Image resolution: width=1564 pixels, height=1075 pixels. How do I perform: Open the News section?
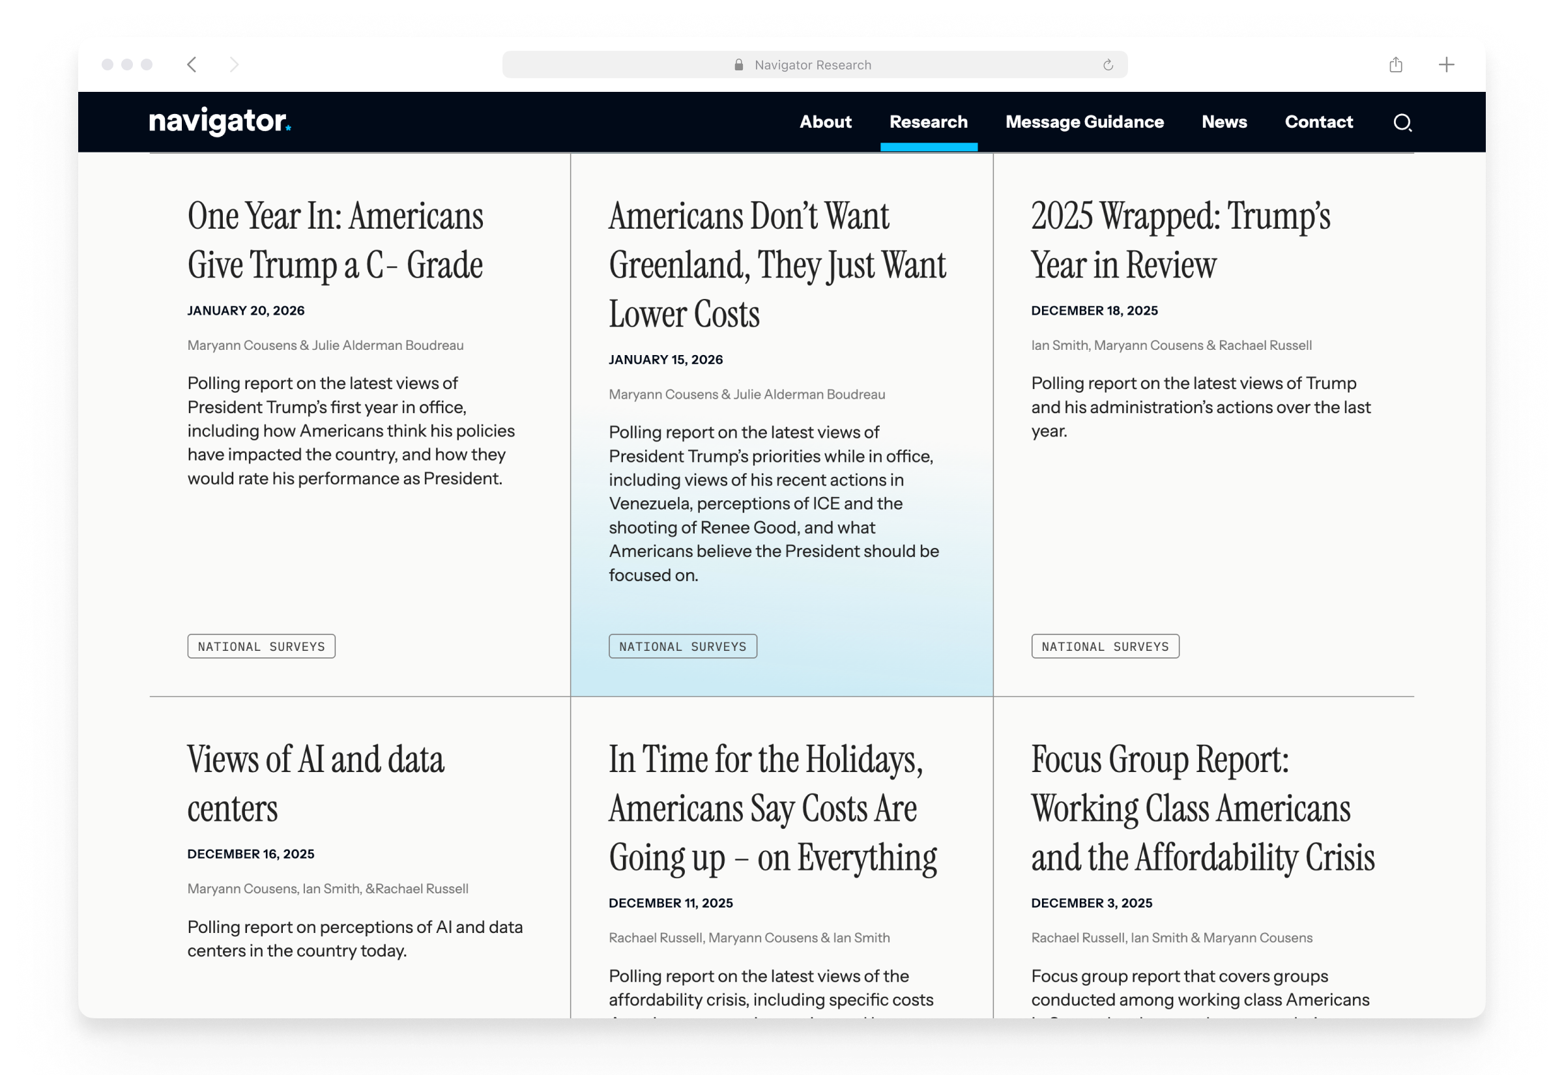point(1224,122)
